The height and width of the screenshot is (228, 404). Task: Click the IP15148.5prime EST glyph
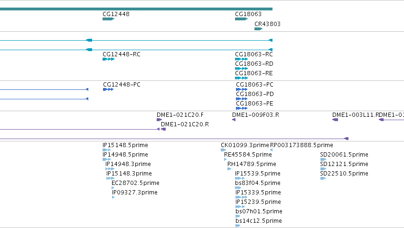[x=107, y=150]
